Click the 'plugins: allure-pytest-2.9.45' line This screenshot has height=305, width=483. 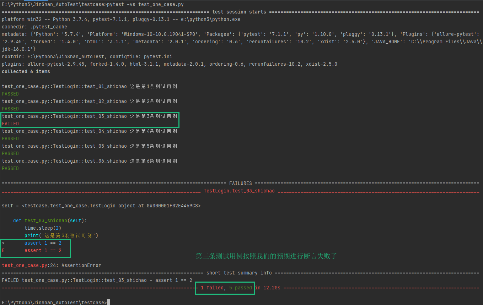point(170,64)
